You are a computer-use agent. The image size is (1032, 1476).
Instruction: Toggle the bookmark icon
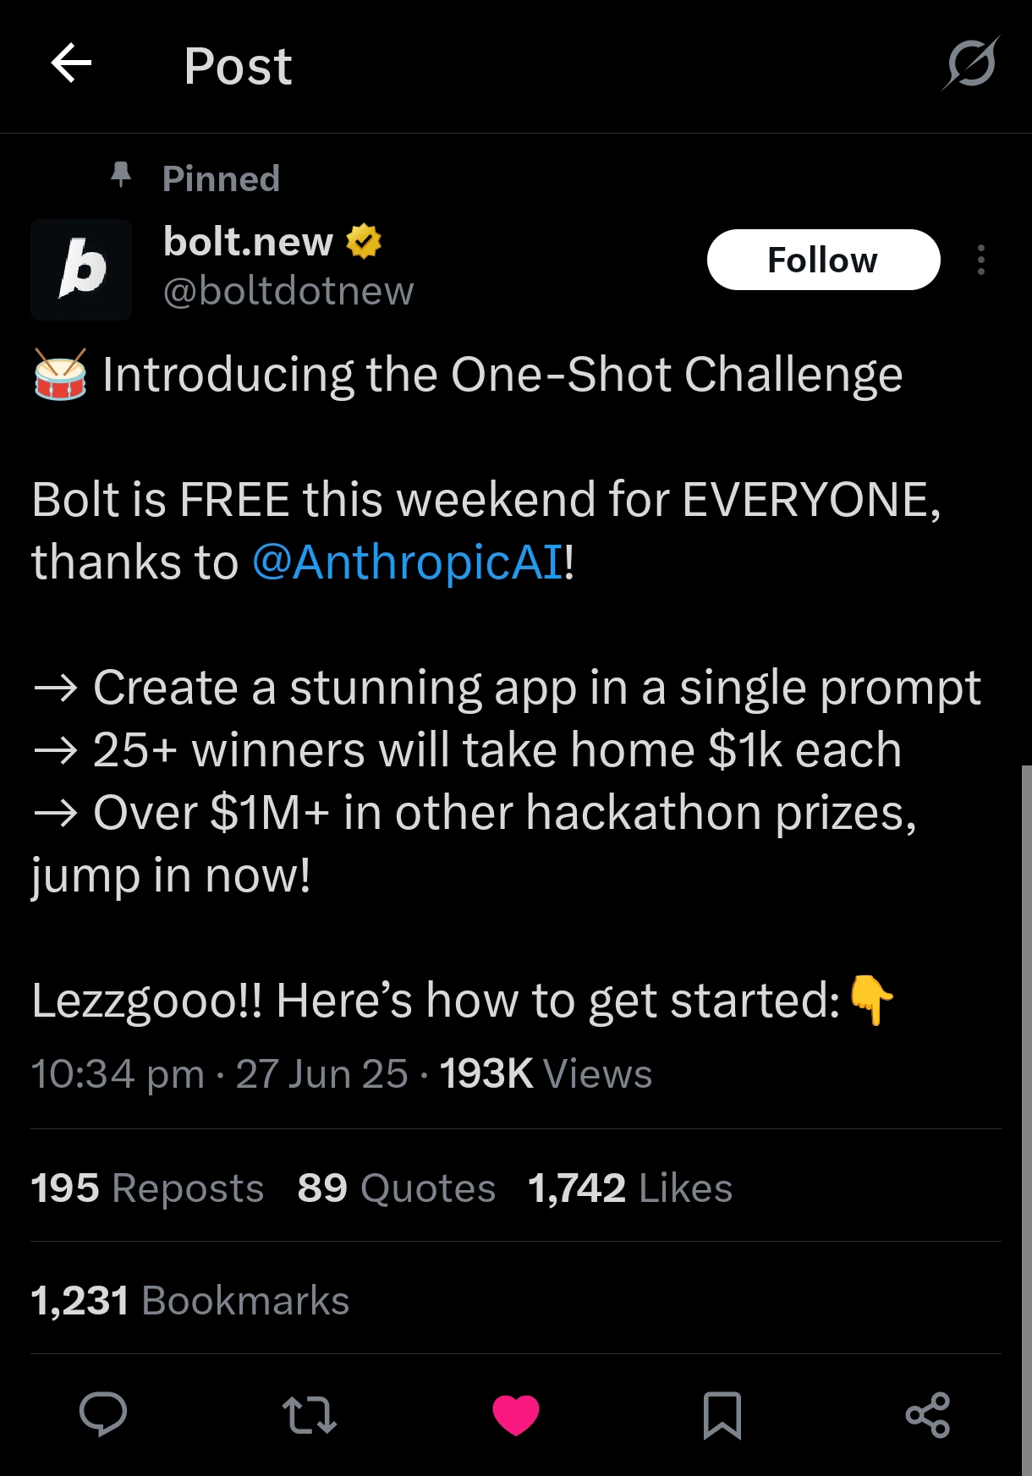coord(722,1414)
